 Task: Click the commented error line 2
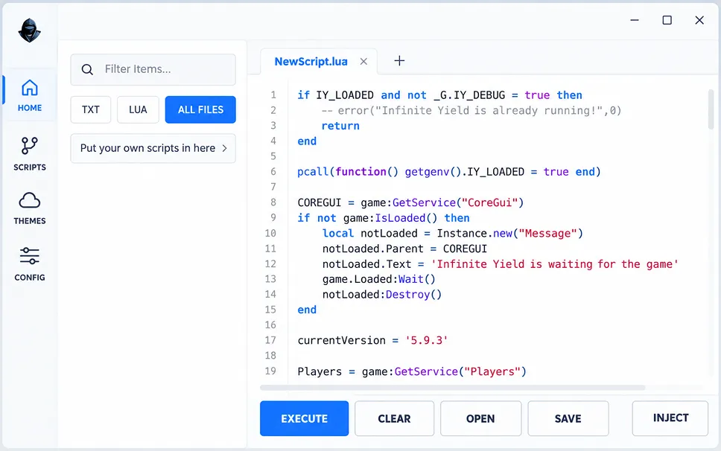471,111
